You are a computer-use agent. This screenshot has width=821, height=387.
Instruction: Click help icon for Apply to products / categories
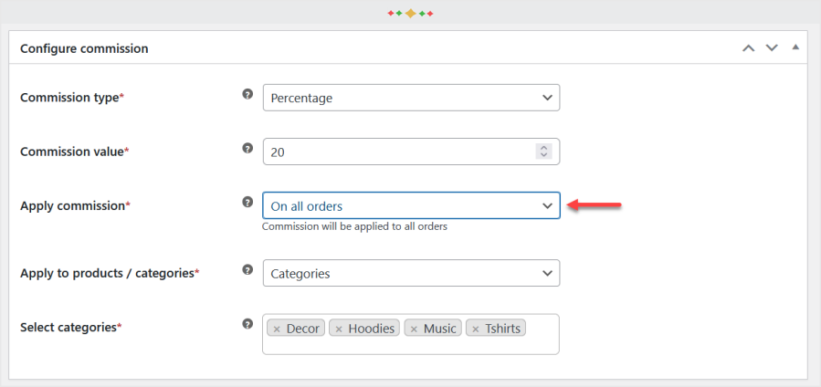[x=247, y=270]
